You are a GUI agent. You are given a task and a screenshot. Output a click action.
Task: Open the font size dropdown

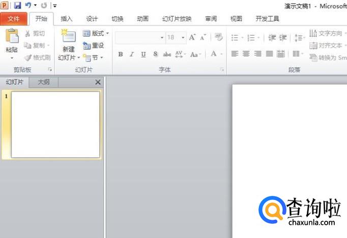[183, 38]
